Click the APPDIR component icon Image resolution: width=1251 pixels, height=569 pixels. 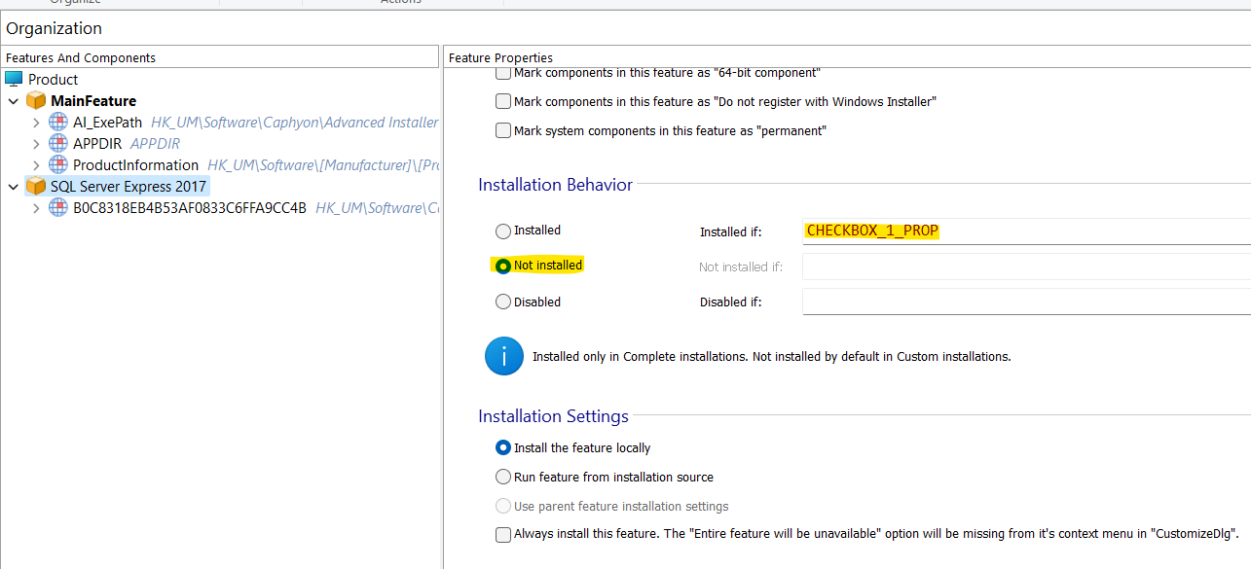57,144
